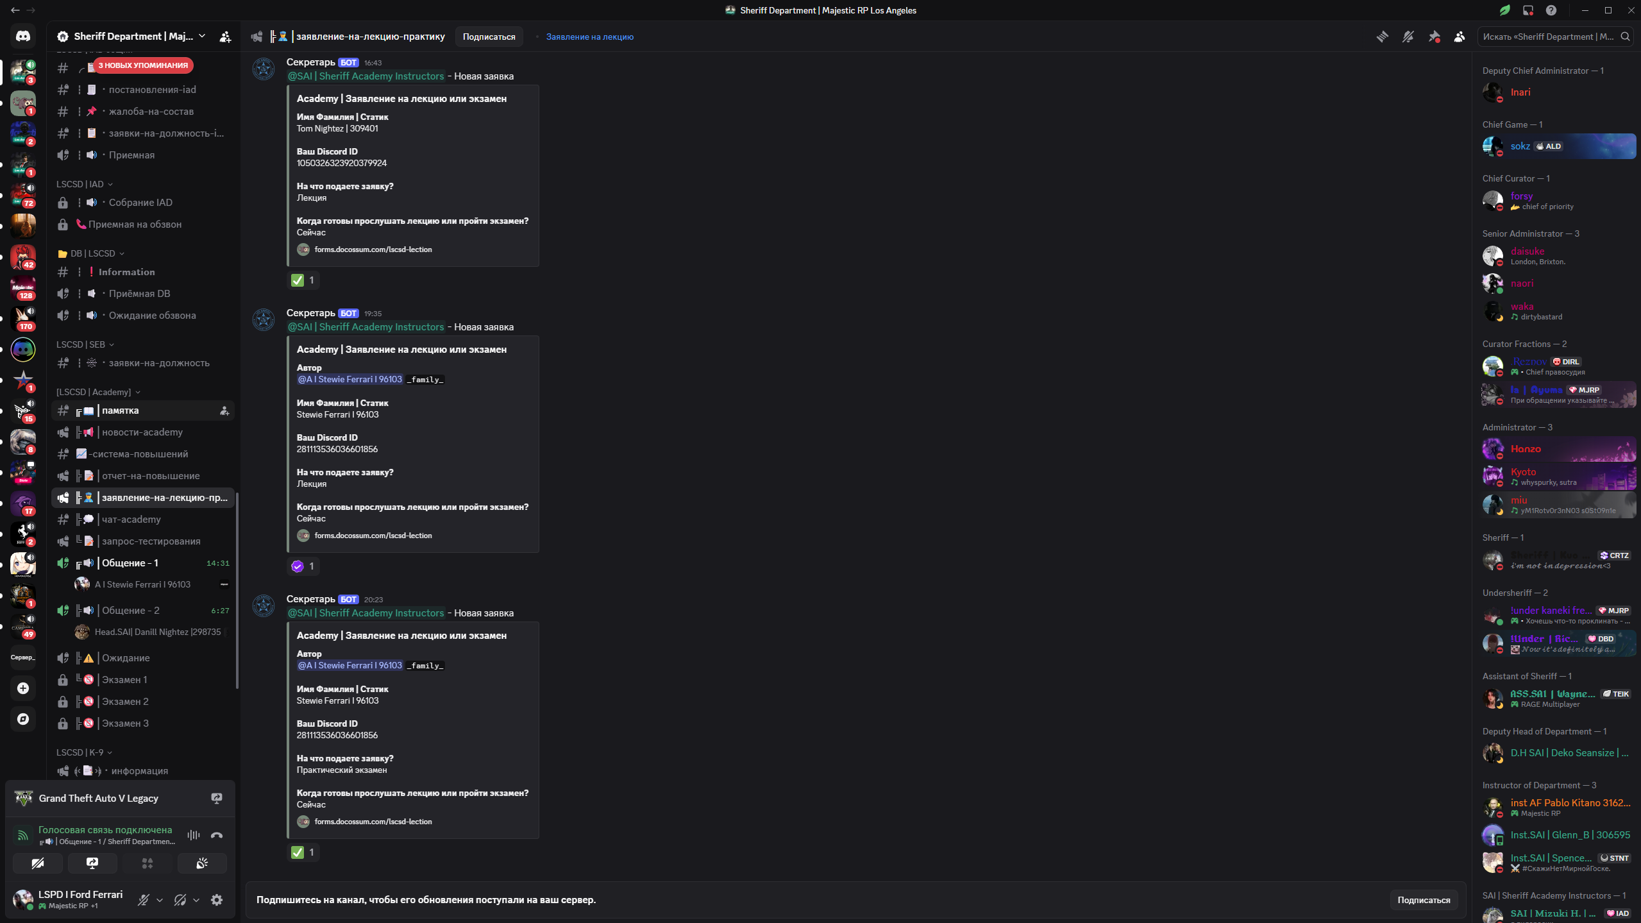
Task: Open forms.docossum.com link in first application
Action: [373, 250]
